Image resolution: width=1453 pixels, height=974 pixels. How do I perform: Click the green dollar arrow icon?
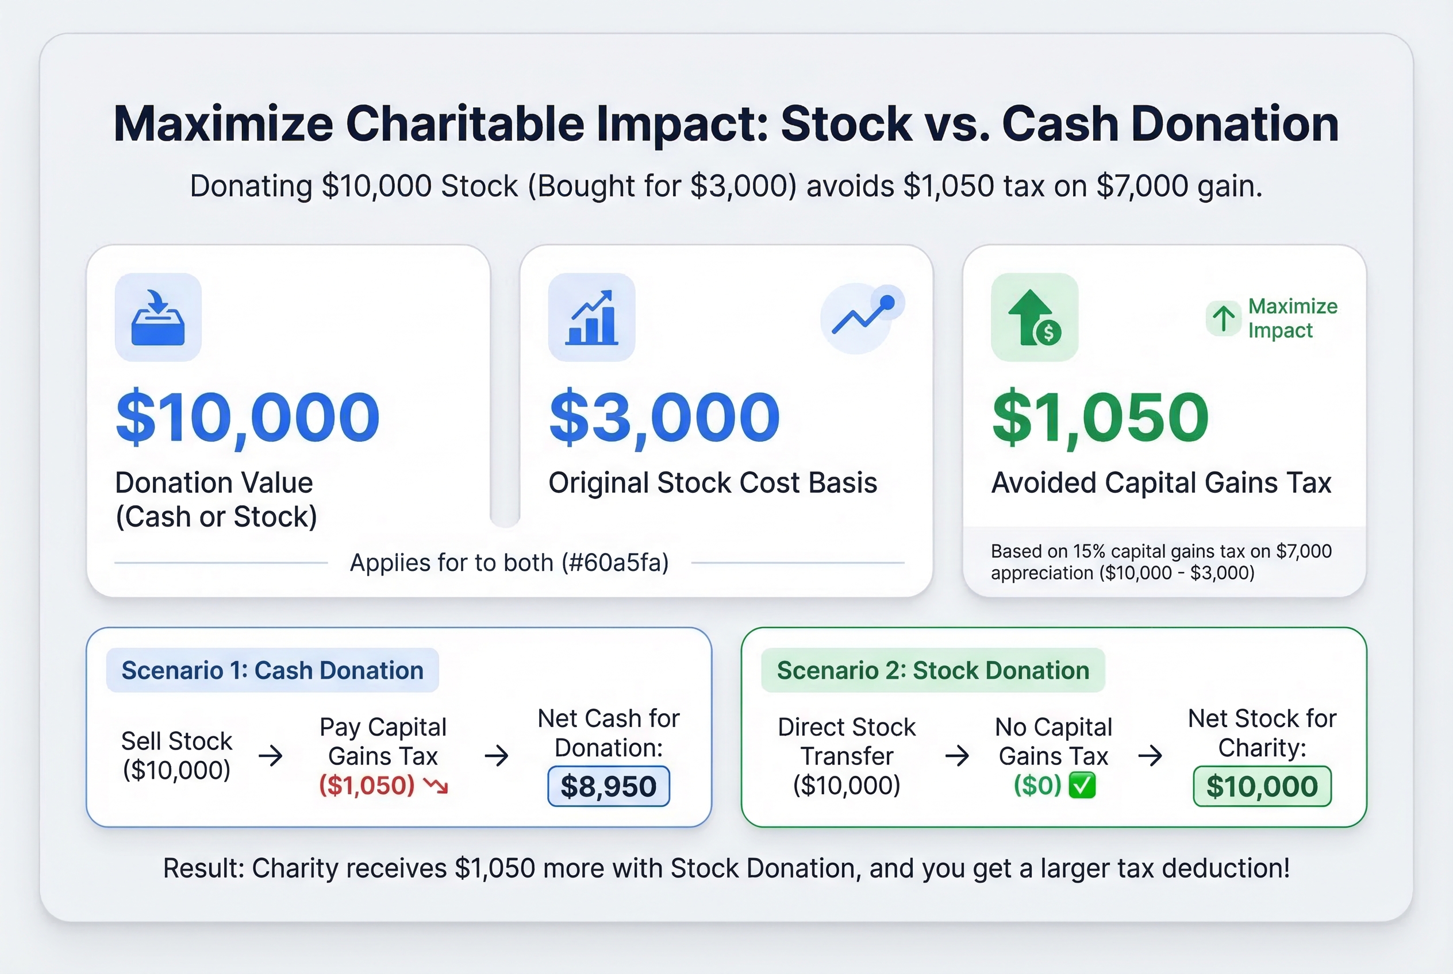click(x=1034, y=318)
